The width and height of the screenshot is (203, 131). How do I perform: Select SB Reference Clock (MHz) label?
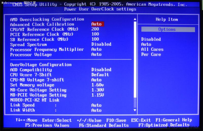pos(39,39)
